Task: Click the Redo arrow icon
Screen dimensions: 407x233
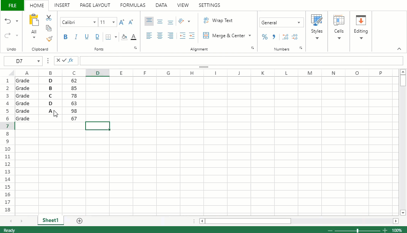Action: 8,35
